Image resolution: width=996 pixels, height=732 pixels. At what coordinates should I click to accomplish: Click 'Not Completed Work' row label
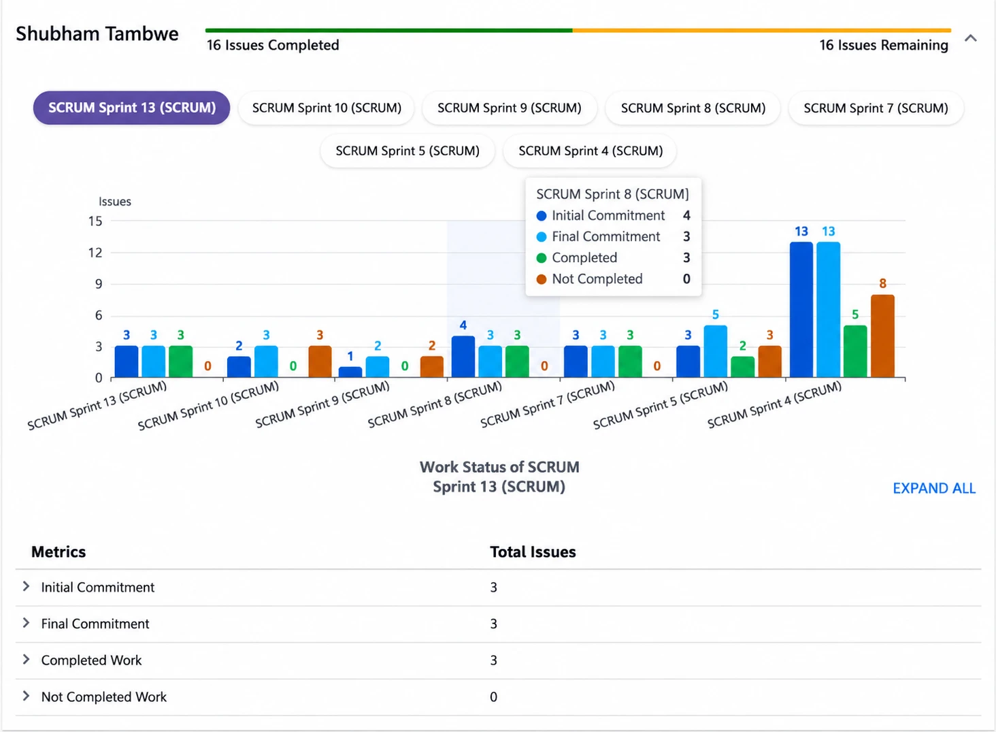(x=104, y=697)
